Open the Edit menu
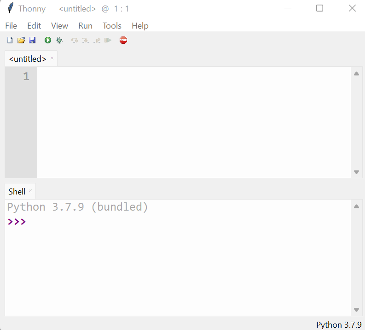Image resolution: width=365 pixels, height=330 pixels. [34, 26]
